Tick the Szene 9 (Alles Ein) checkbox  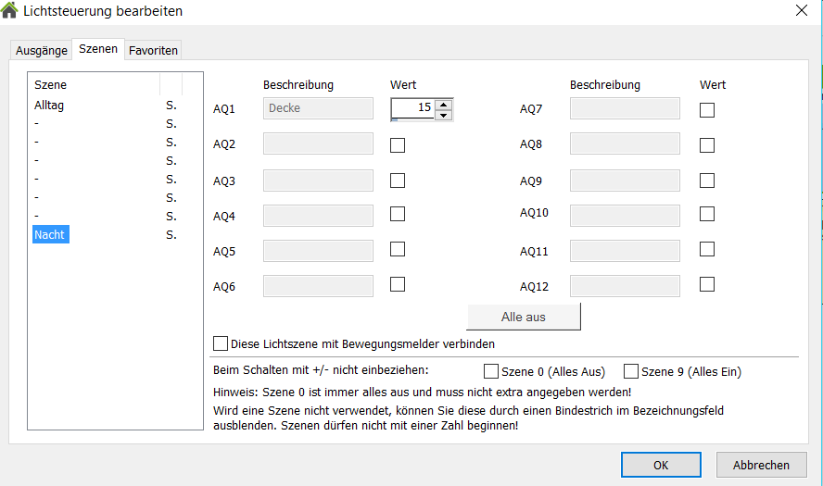point(631,371)
